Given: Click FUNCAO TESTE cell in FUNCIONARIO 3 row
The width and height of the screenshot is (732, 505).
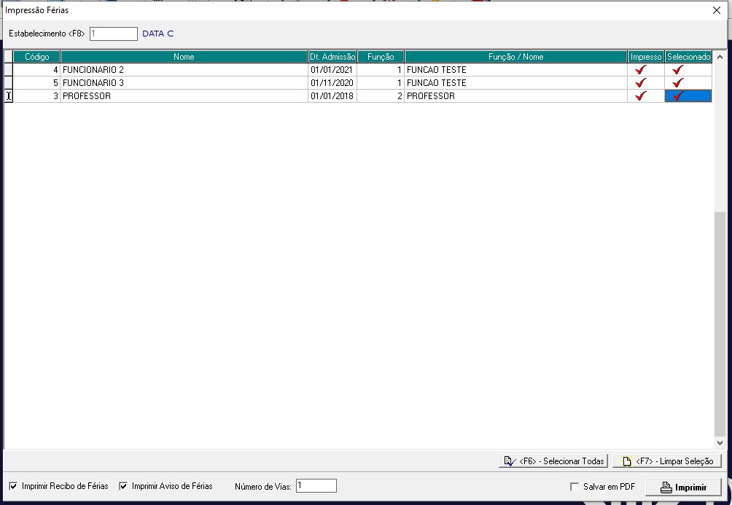Looking at the screenshot, I should coord(516,82).
